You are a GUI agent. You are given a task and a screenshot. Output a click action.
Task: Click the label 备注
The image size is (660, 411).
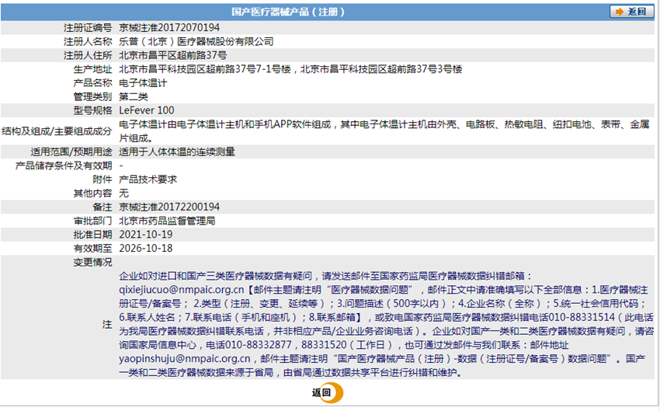point(102,207)
